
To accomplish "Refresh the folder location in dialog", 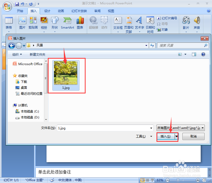I will click(x=152, y=46).
